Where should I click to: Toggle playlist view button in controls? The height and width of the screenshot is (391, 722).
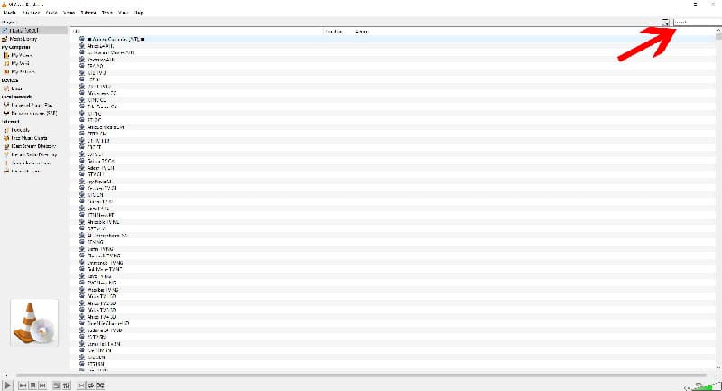click(x=81, y=386)
